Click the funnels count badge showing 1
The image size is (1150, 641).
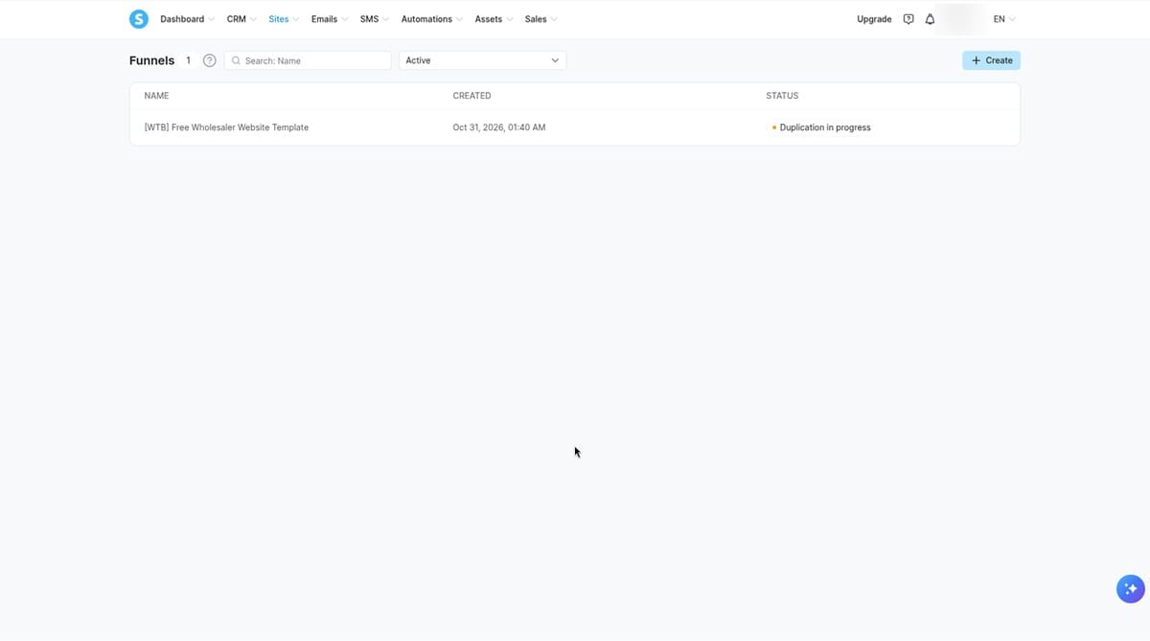[x=188, y=60]
